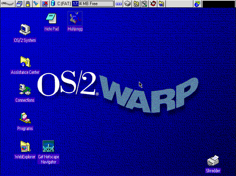Select the Assistance Center folder icon
This screenshot has height=176, width=236.
pyautogui.click(x=25, y=62)
